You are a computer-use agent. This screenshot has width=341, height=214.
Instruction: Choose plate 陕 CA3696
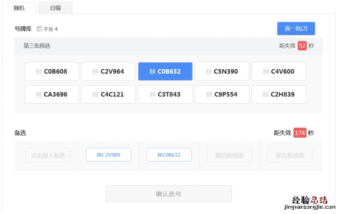pos(52,95)
